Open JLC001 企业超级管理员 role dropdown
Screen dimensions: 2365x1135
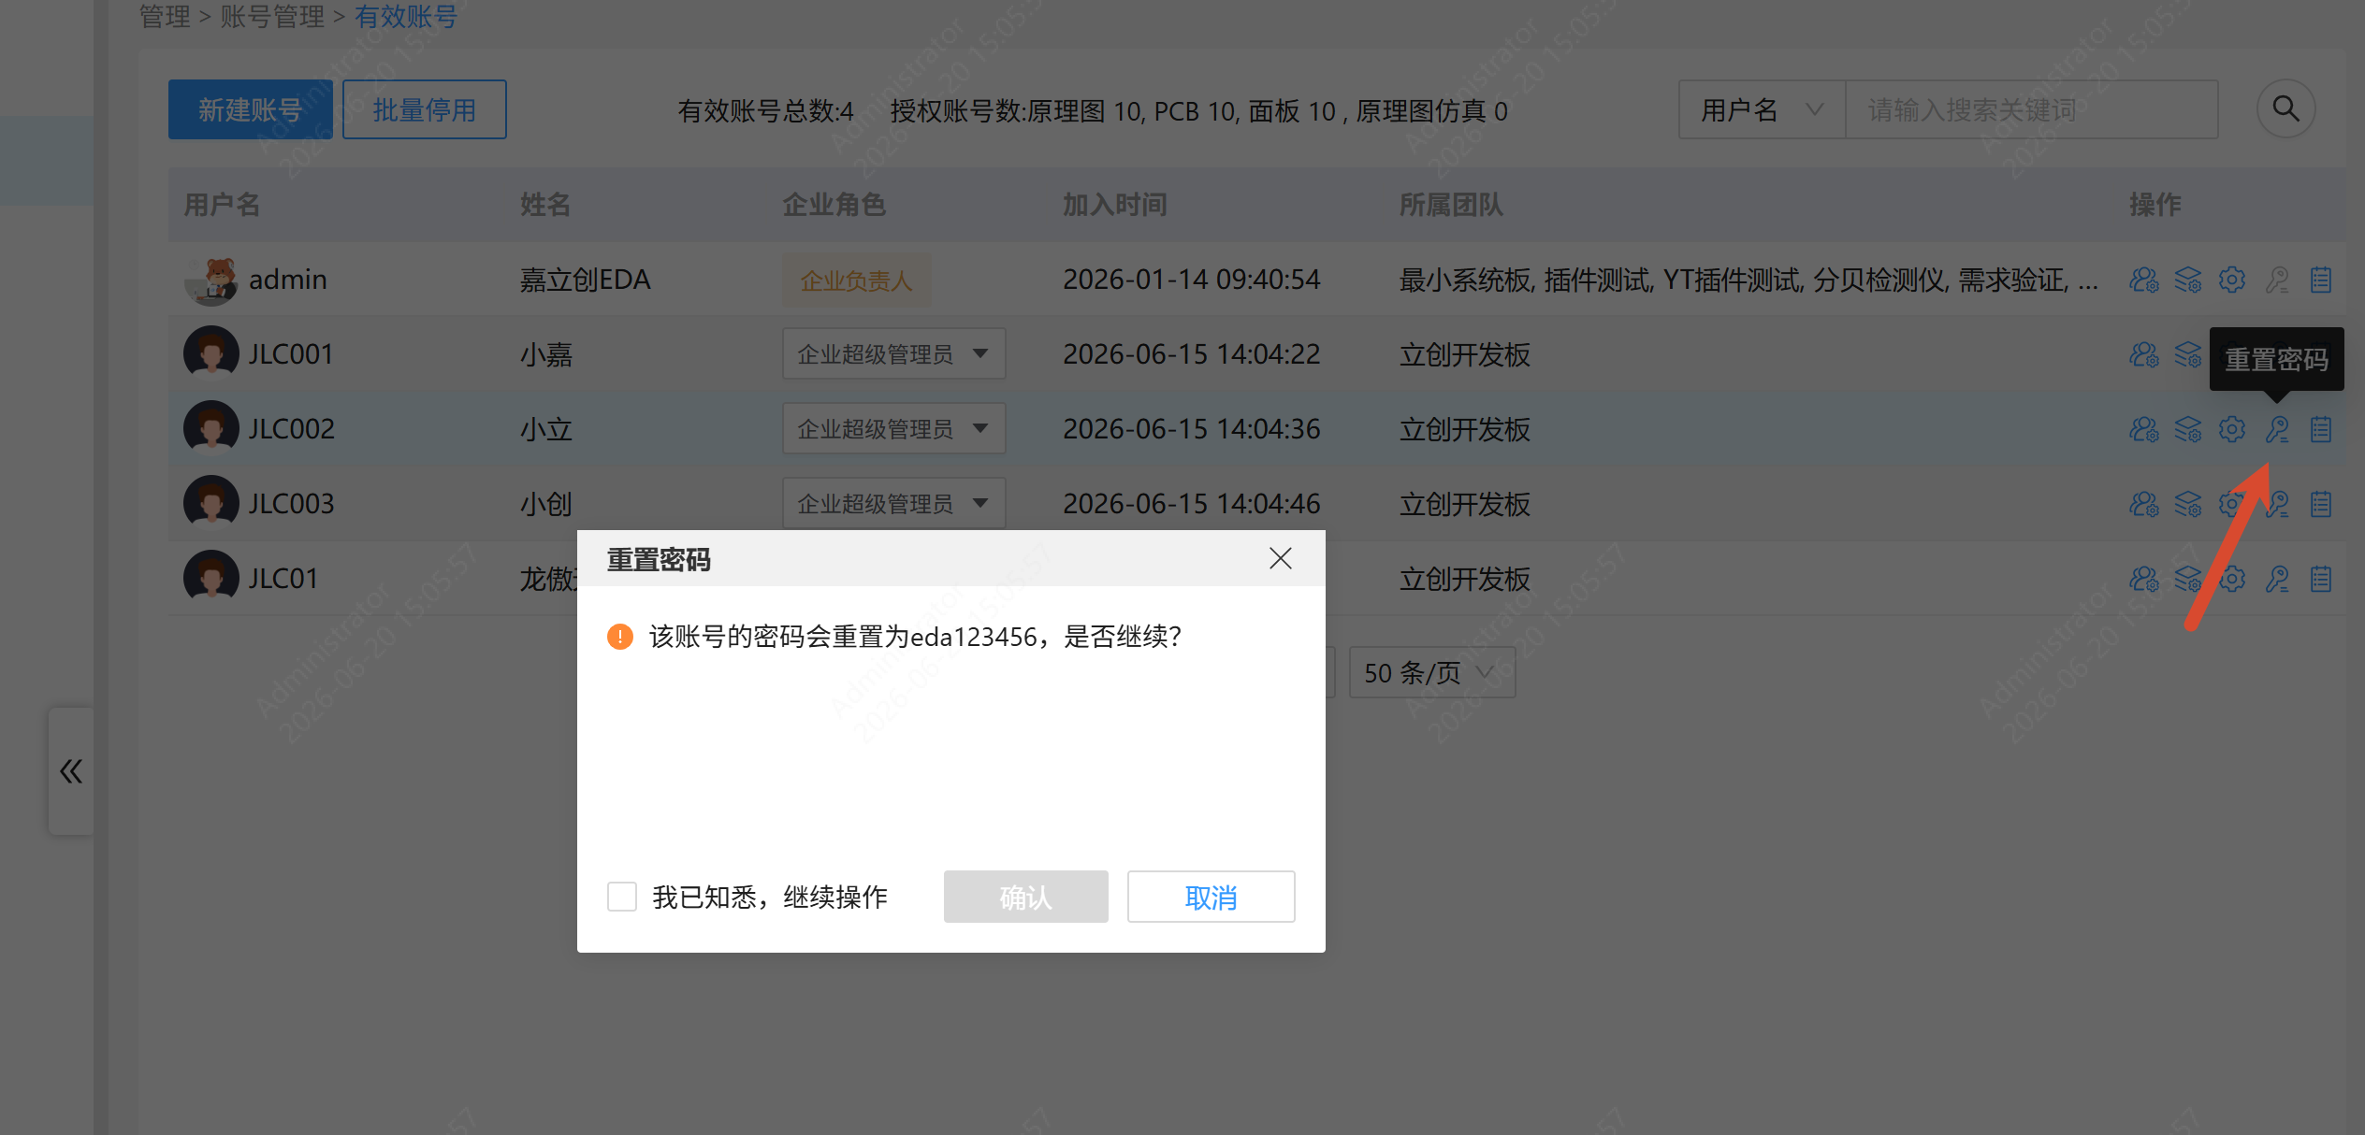[893, 353]
